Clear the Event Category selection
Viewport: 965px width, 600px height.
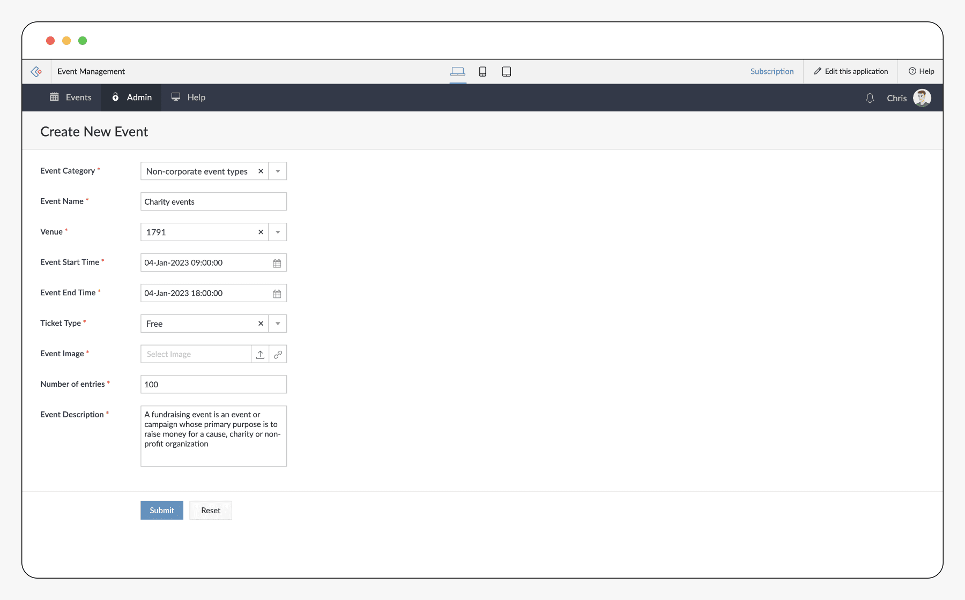pos(261,171)
